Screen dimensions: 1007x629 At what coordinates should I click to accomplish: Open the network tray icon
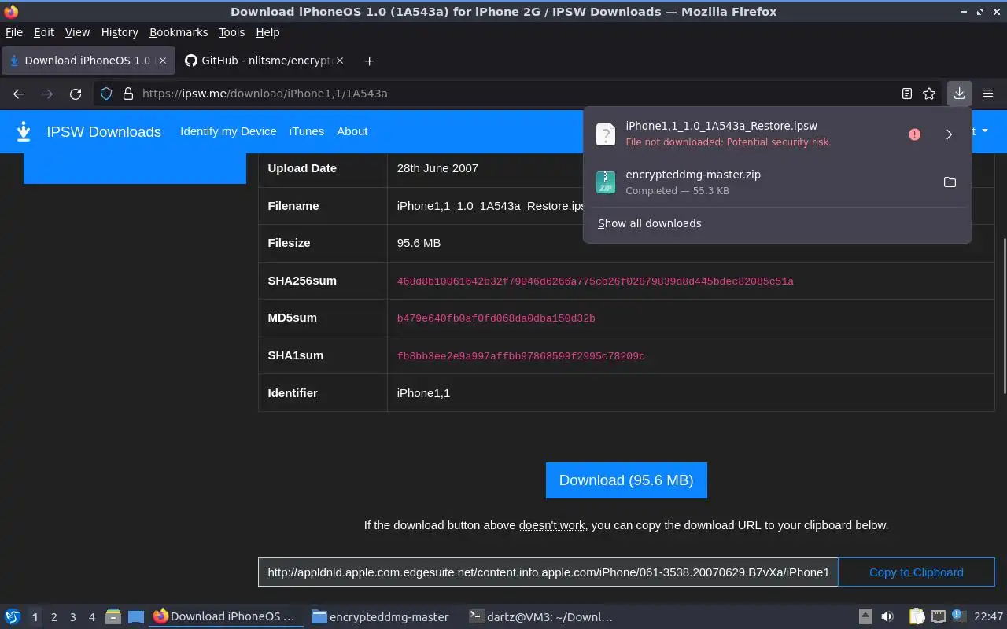tap(938, 617)
